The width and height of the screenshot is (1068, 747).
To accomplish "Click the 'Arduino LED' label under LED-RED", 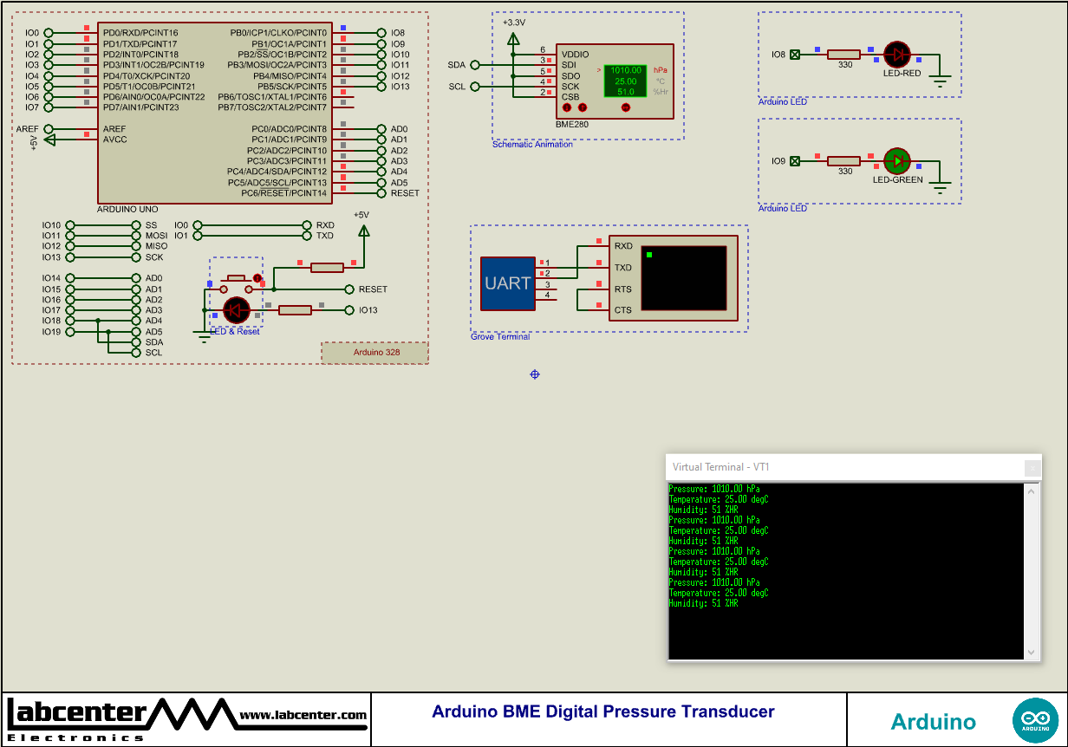I will coord(783,102).
